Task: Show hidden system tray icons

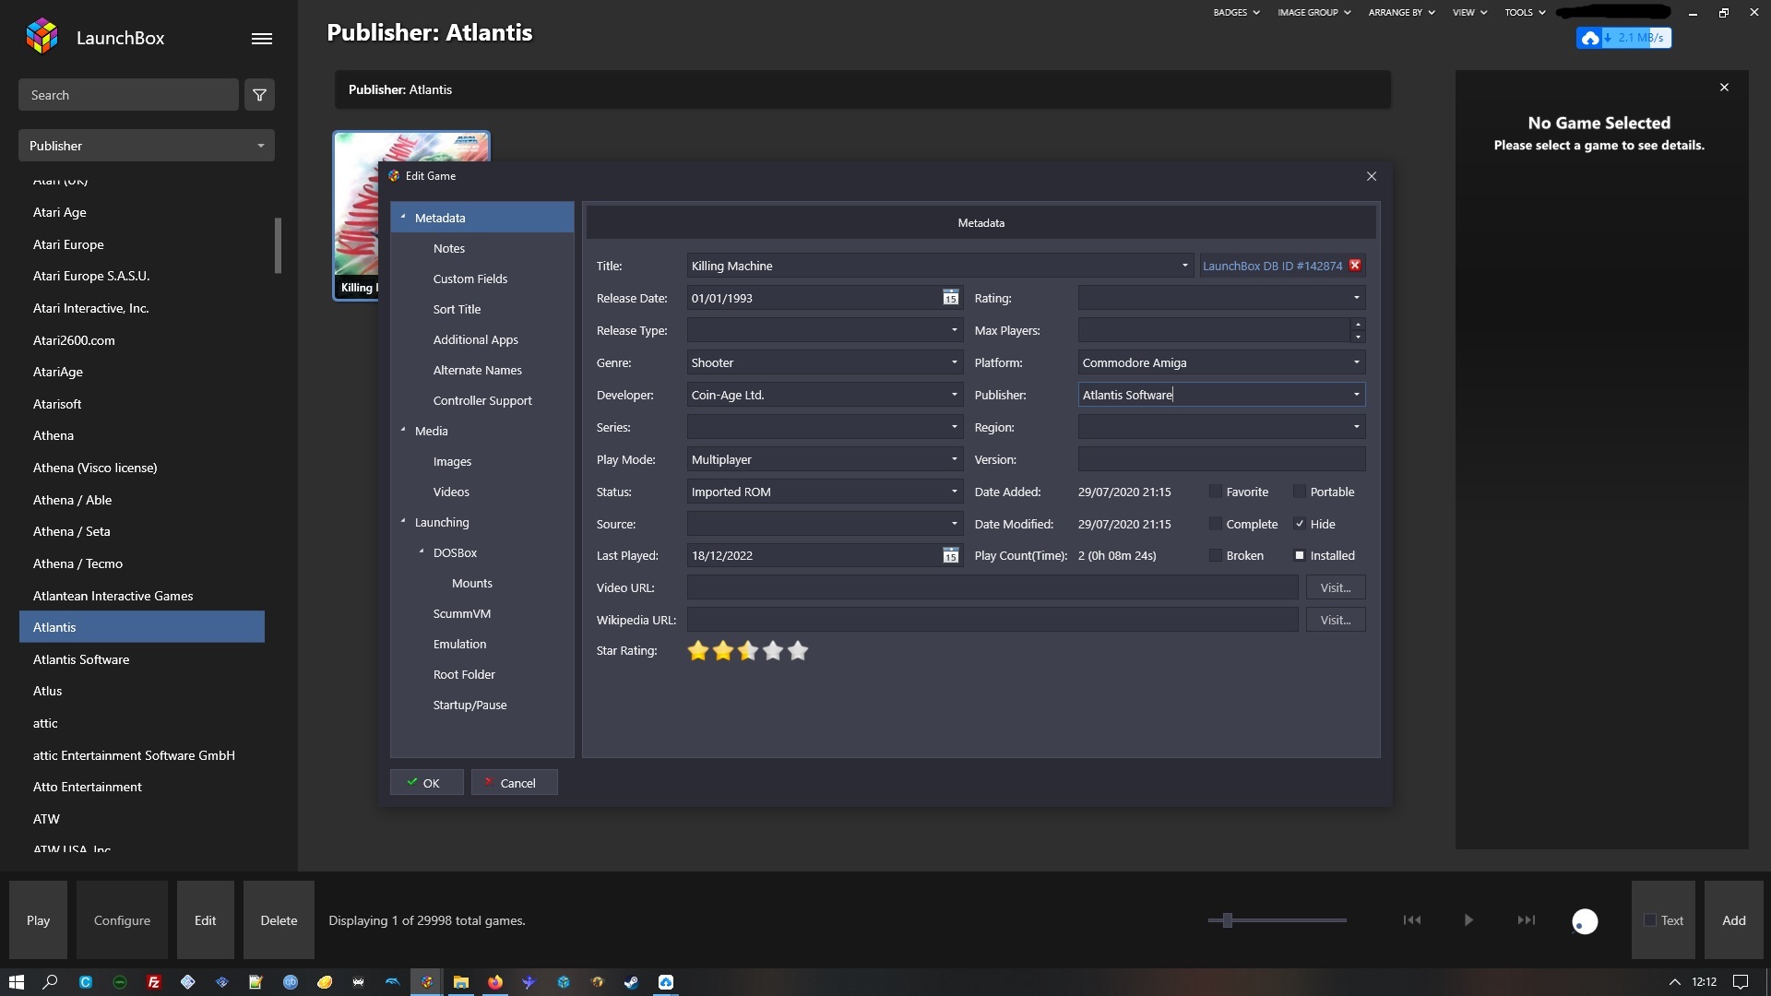Action: [1675, 982]
